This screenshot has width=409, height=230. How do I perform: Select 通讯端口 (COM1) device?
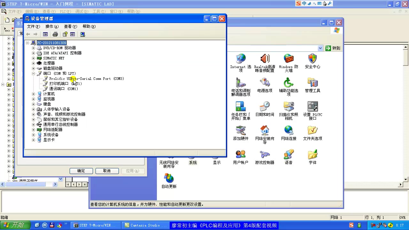tap(64, 89)
